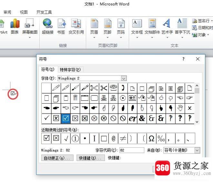Image resolution: width=213 pixels, height=185 pixels.
Task: Open the 页眉 header menu
Action: (94, 26)
